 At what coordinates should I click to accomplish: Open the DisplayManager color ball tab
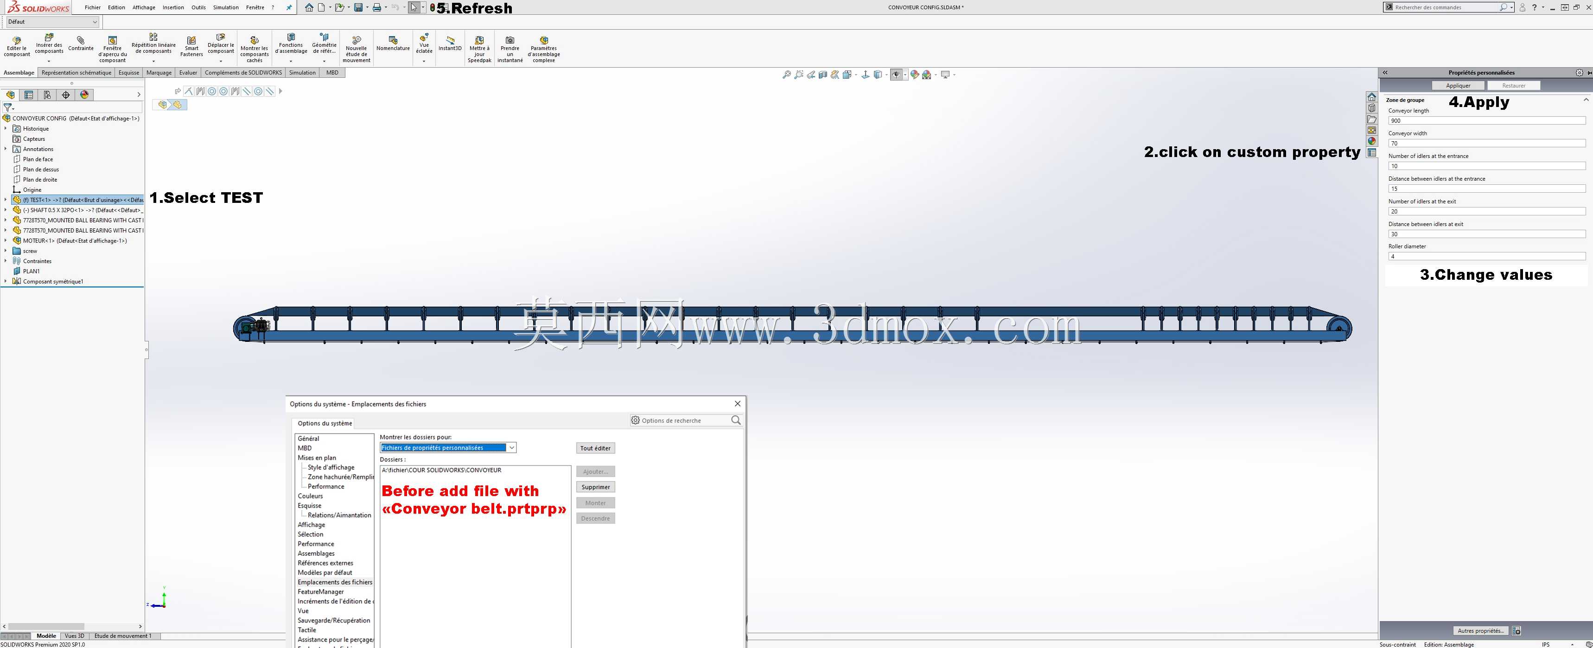[x=84, y=94]
